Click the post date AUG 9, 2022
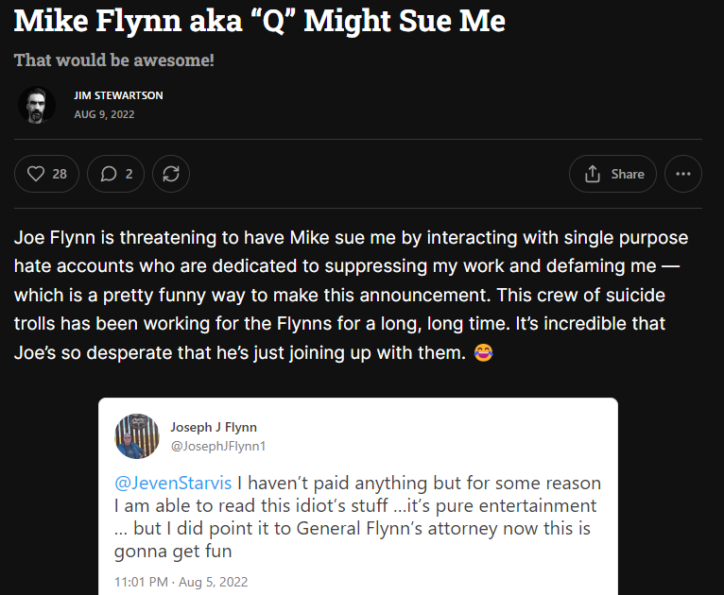The width and height of the screenshot is (724, 595). pos(104,114)
